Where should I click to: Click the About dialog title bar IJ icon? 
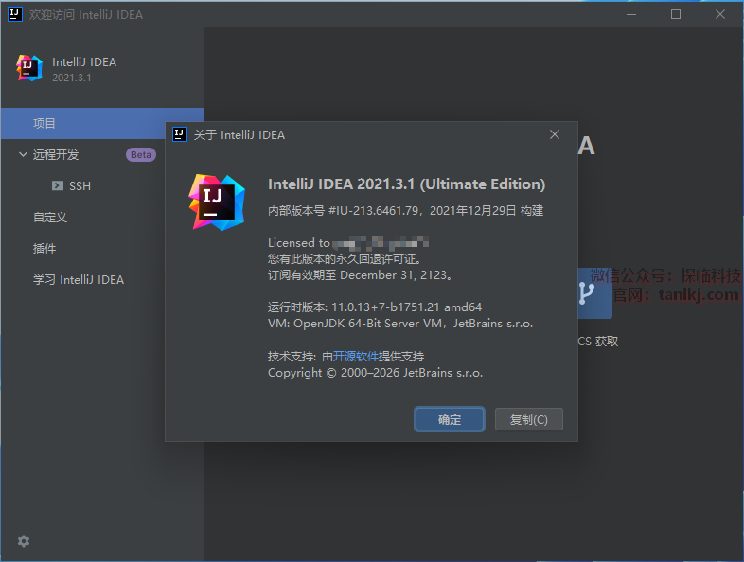[179, 134]
